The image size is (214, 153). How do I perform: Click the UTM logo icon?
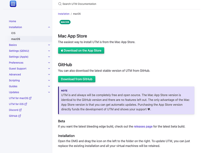point(13,4)
